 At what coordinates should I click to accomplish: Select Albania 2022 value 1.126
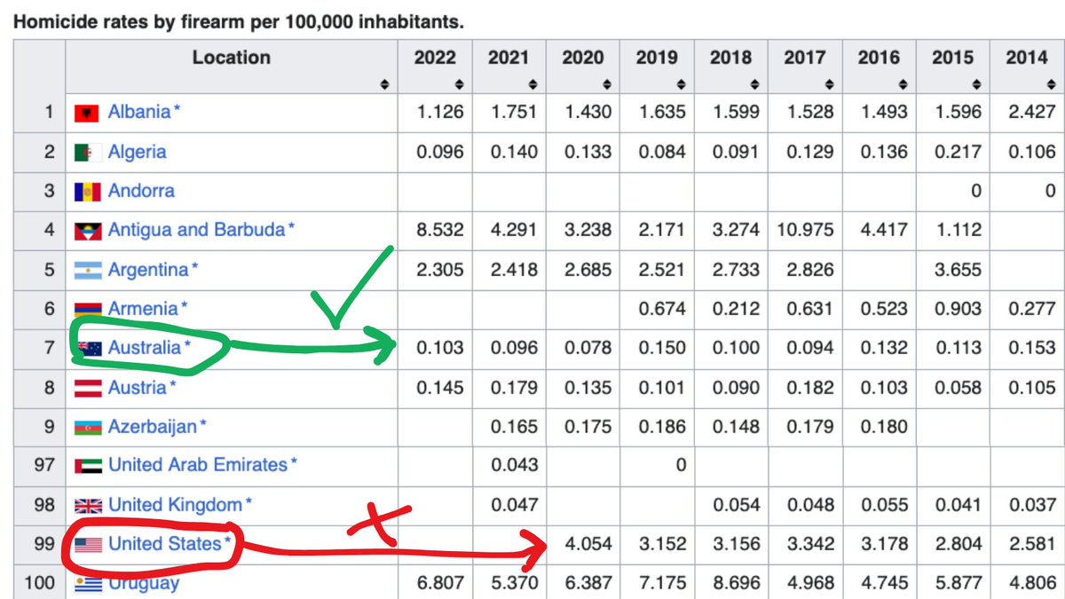440,113
